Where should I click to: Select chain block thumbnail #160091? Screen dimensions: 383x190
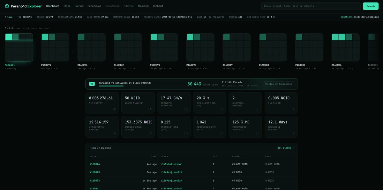[x=164, y=47]
